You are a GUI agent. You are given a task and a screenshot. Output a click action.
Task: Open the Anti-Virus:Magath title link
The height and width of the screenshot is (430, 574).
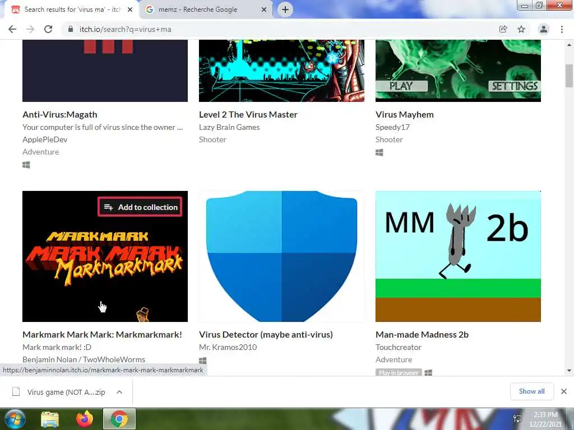[59, 114]
